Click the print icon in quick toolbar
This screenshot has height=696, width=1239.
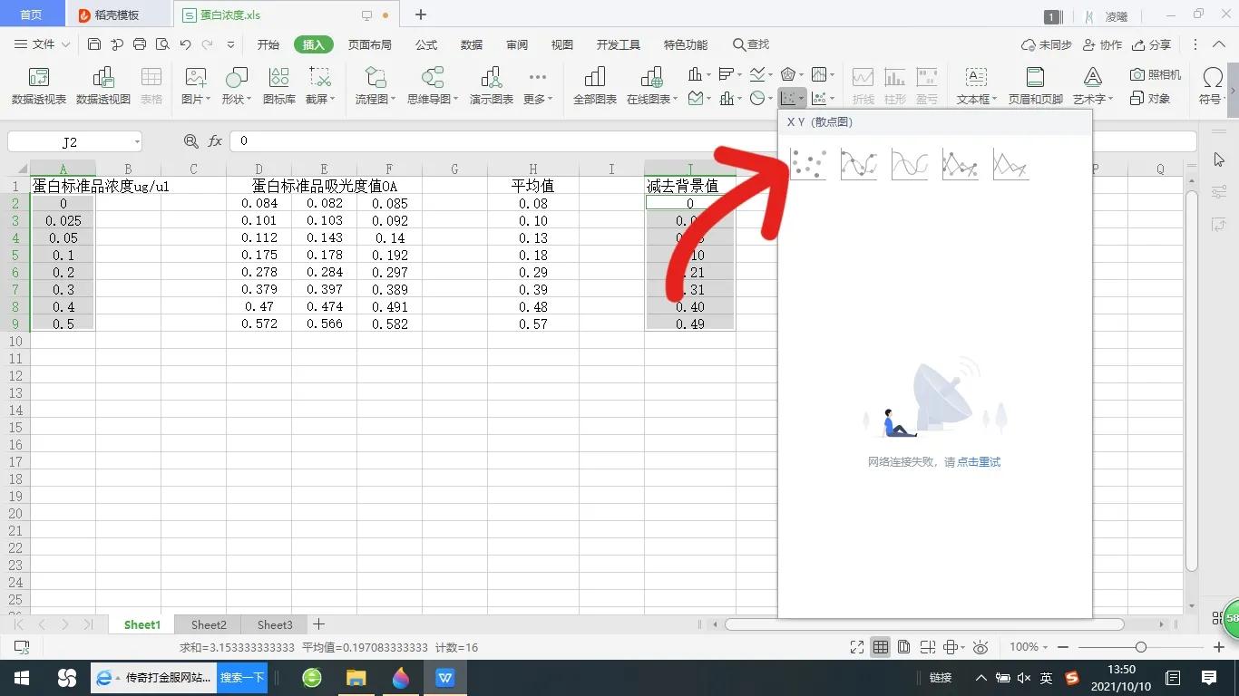140,44
